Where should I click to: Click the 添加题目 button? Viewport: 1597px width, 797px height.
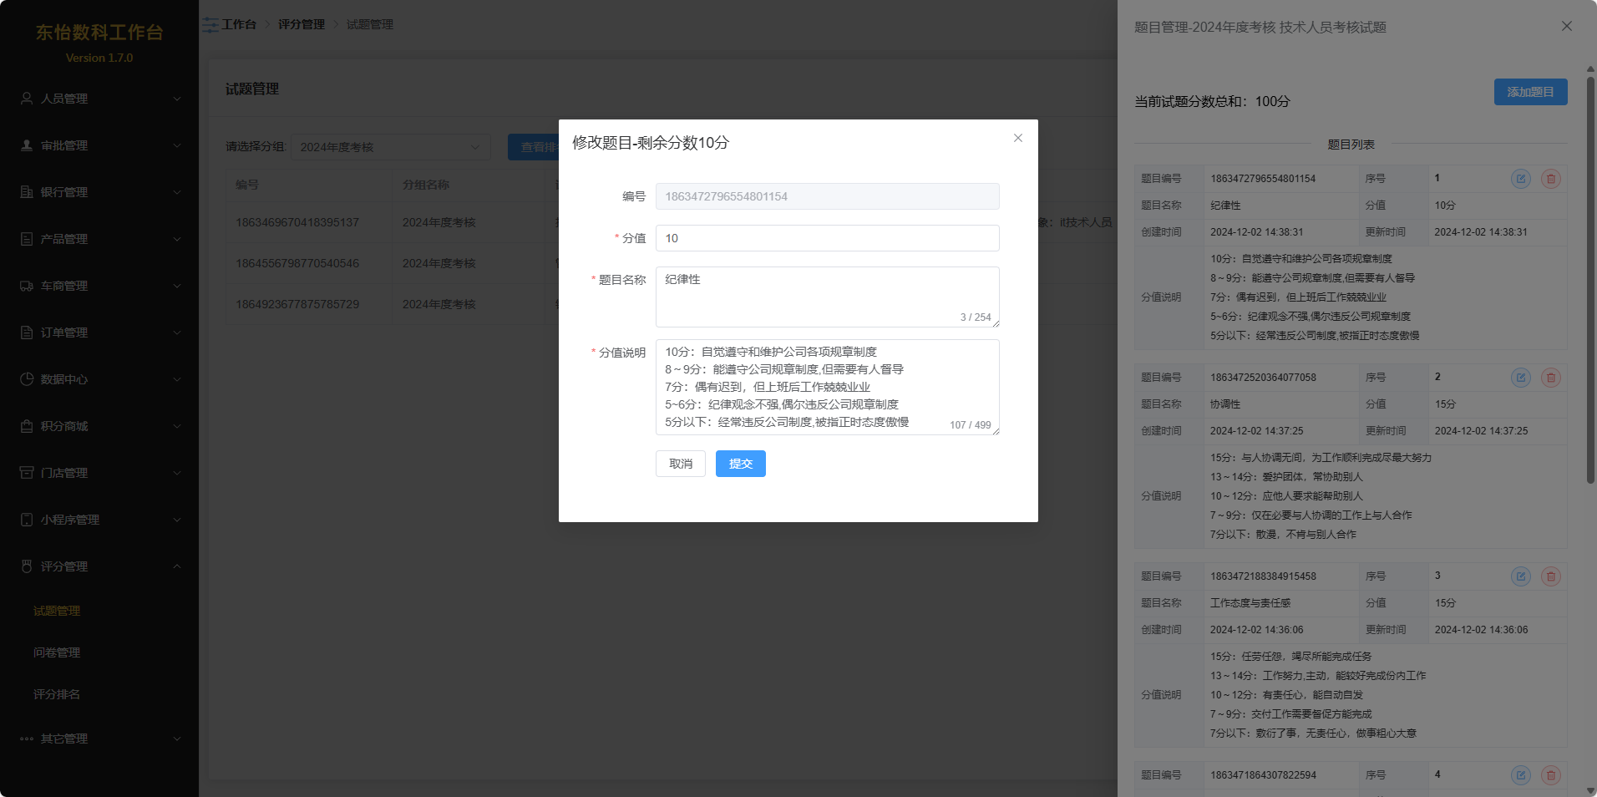point(1529,92)
